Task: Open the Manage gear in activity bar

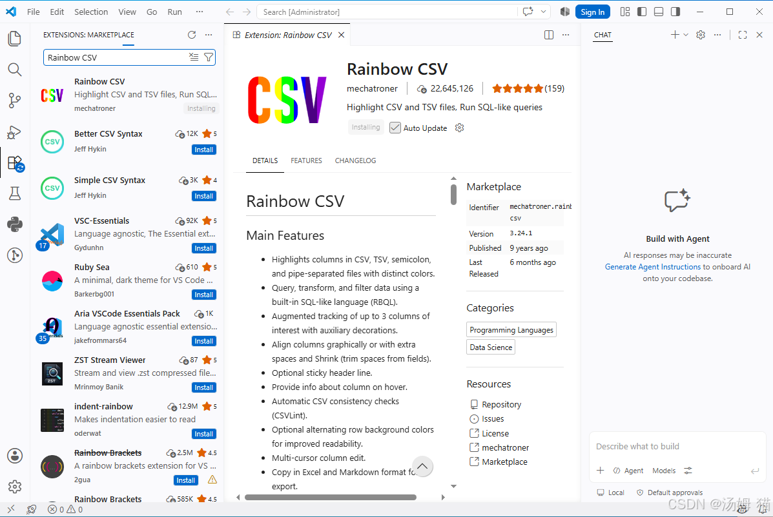Action: click(15, 487)
